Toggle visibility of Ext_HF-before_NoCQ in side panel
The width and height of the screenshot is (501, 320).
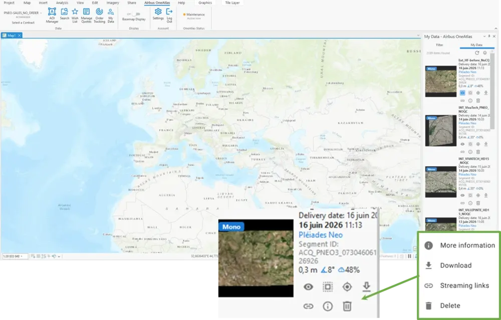[462, 93]
